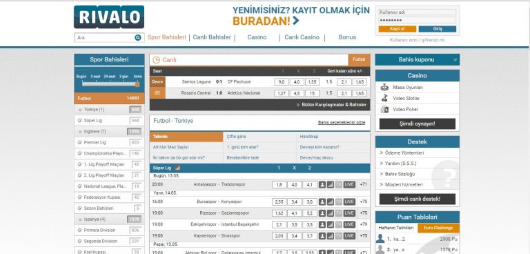The width and height of the screenshot is (530, 254).
Task: Click LIVE icon for Antalyaspor - Trabzonspor
Action: [x=349, y=185]
